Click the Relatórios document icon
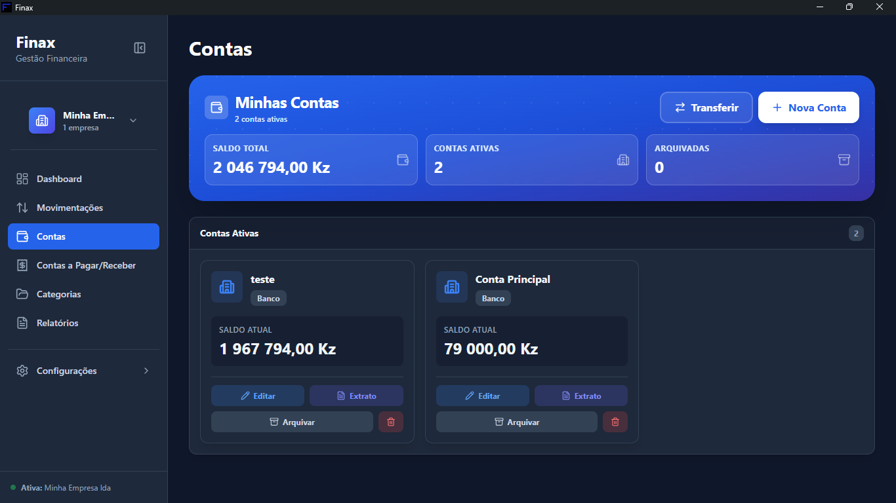The image size is (896, 503). 22,323
